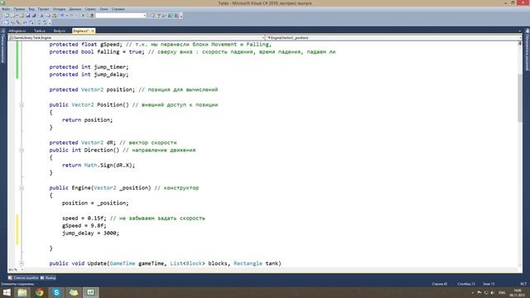This screenshot has width=530, height=298.
Task: Click the text 'position = _position;'
Action: pyautogui.click(x=95, y=203)
